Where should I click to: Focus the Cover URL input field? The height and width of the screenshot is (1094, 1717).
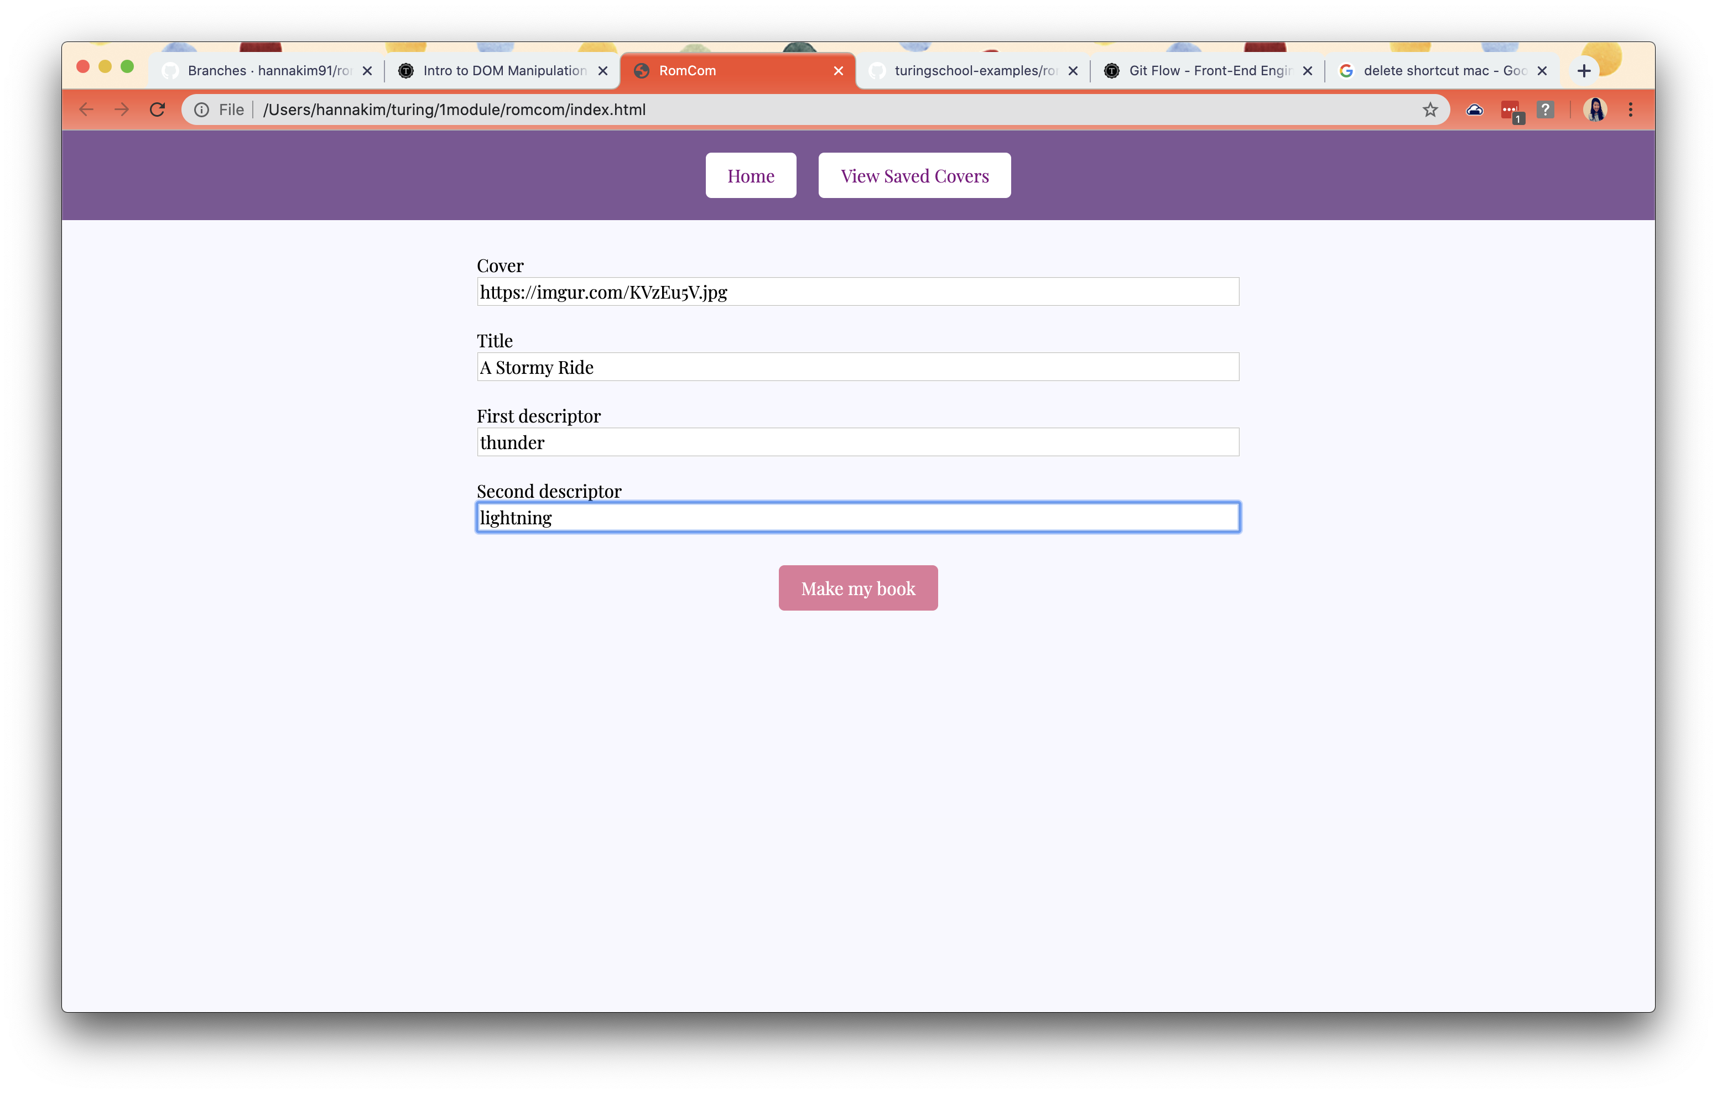pos(858,291)
